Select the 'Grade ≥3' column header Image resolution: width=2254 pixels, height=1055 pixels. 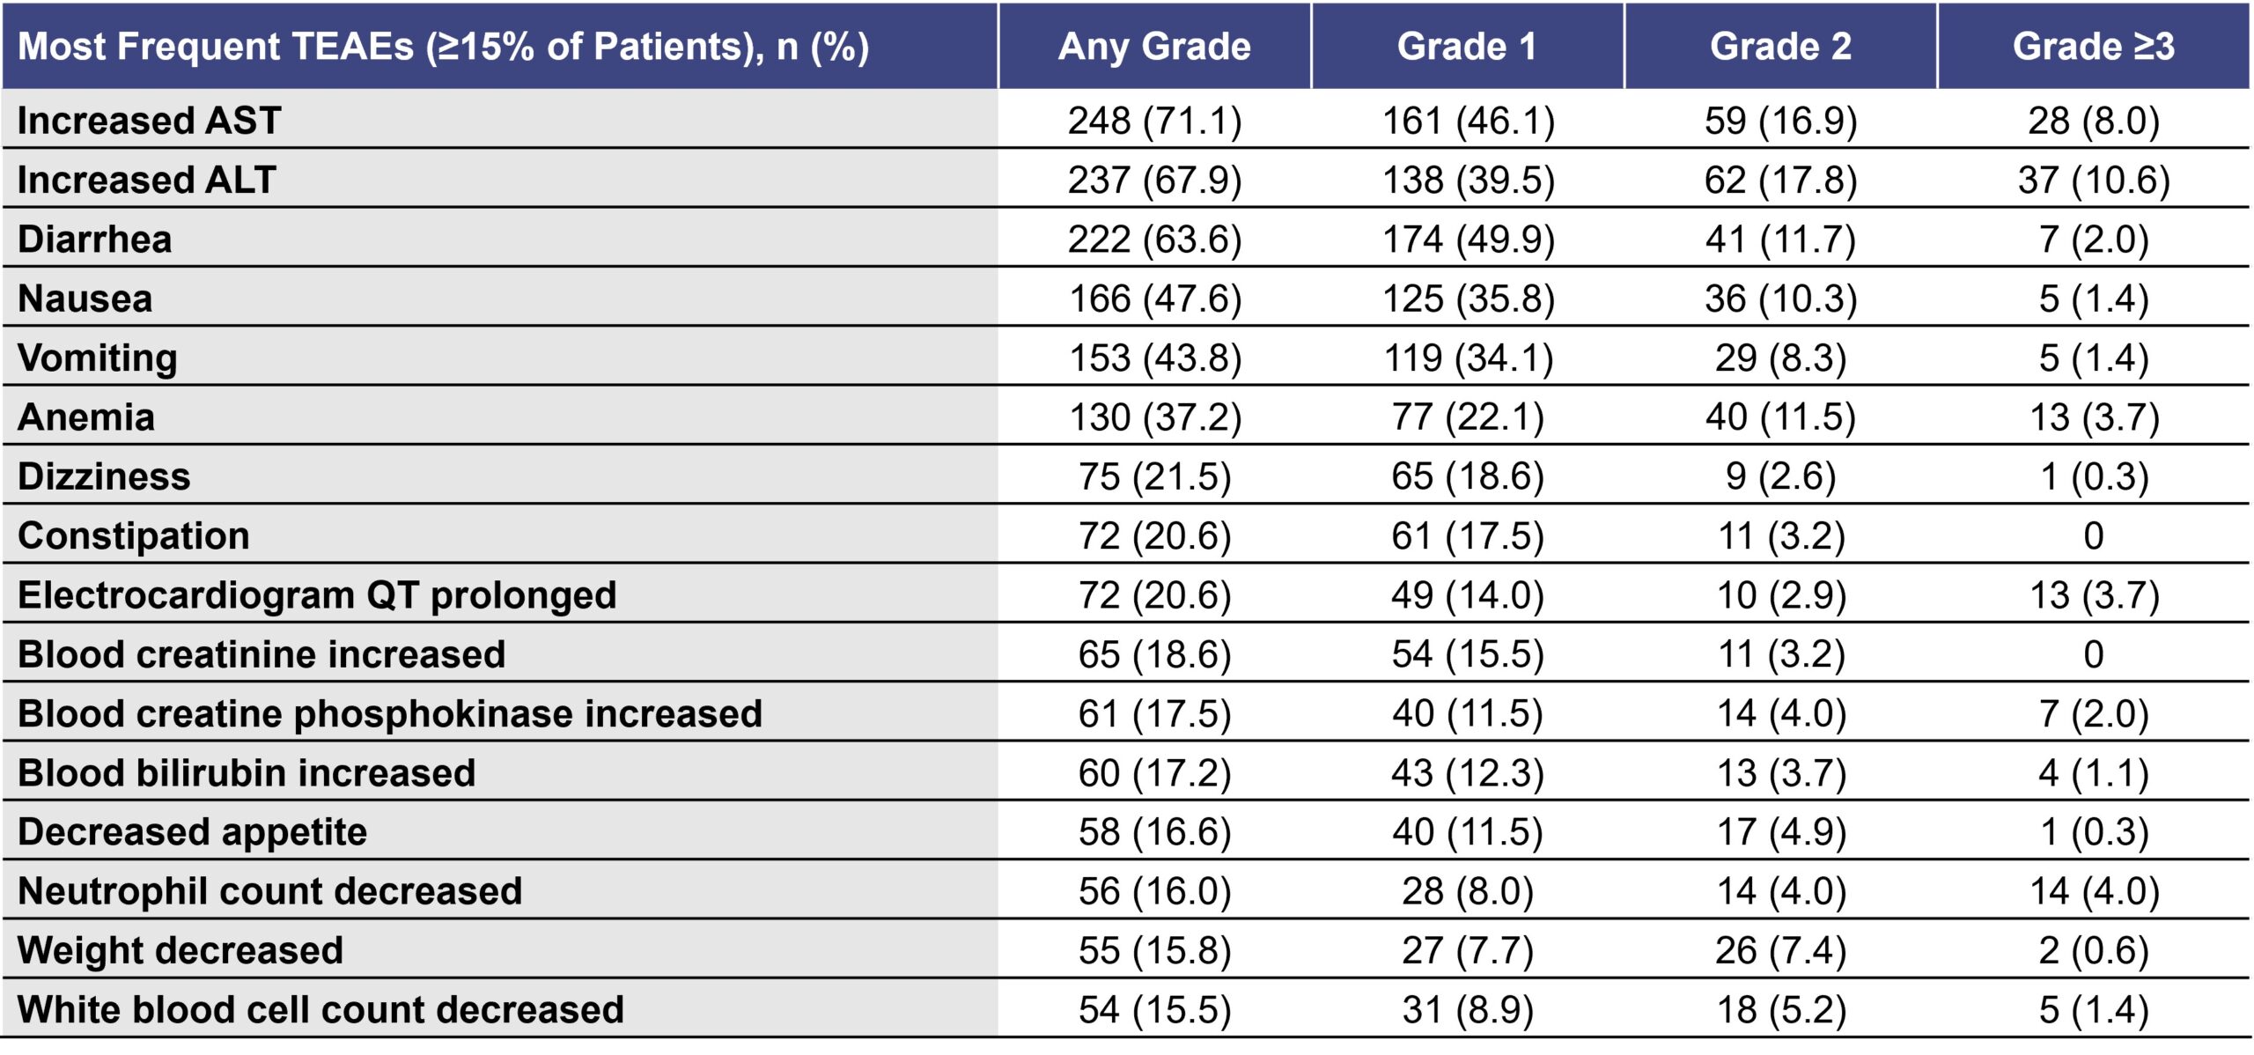(x=2093, y=46)
